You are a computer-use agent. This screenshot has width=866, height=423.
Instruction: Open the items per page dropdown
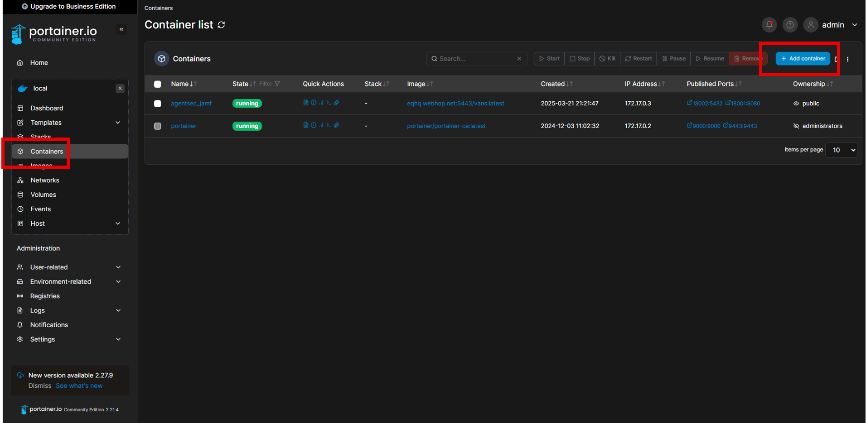coord(841,150)
